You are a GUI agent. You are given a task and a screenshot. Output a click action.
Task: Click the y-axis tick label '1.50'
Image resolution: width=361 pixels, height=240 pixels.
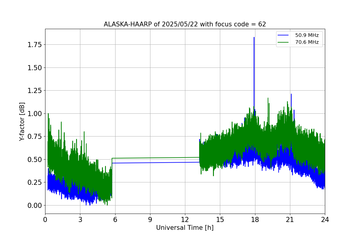(x=35, y=68)
